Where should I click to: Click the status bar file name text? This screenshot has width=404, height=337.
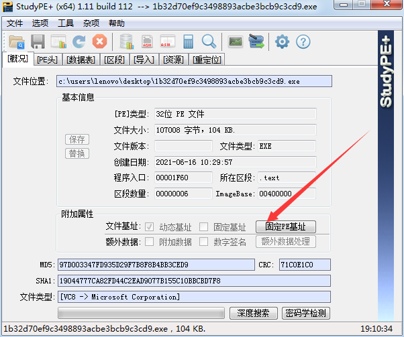pos(104,329)
